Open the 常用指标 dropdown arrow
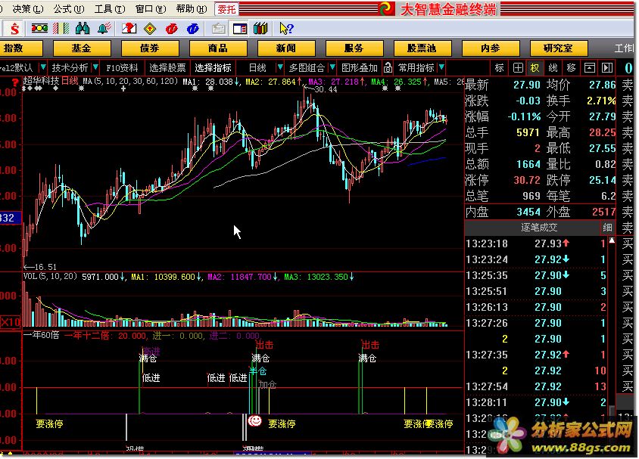Image resolution: width=639 pixels, height=459 pixels. coord(441,67)
